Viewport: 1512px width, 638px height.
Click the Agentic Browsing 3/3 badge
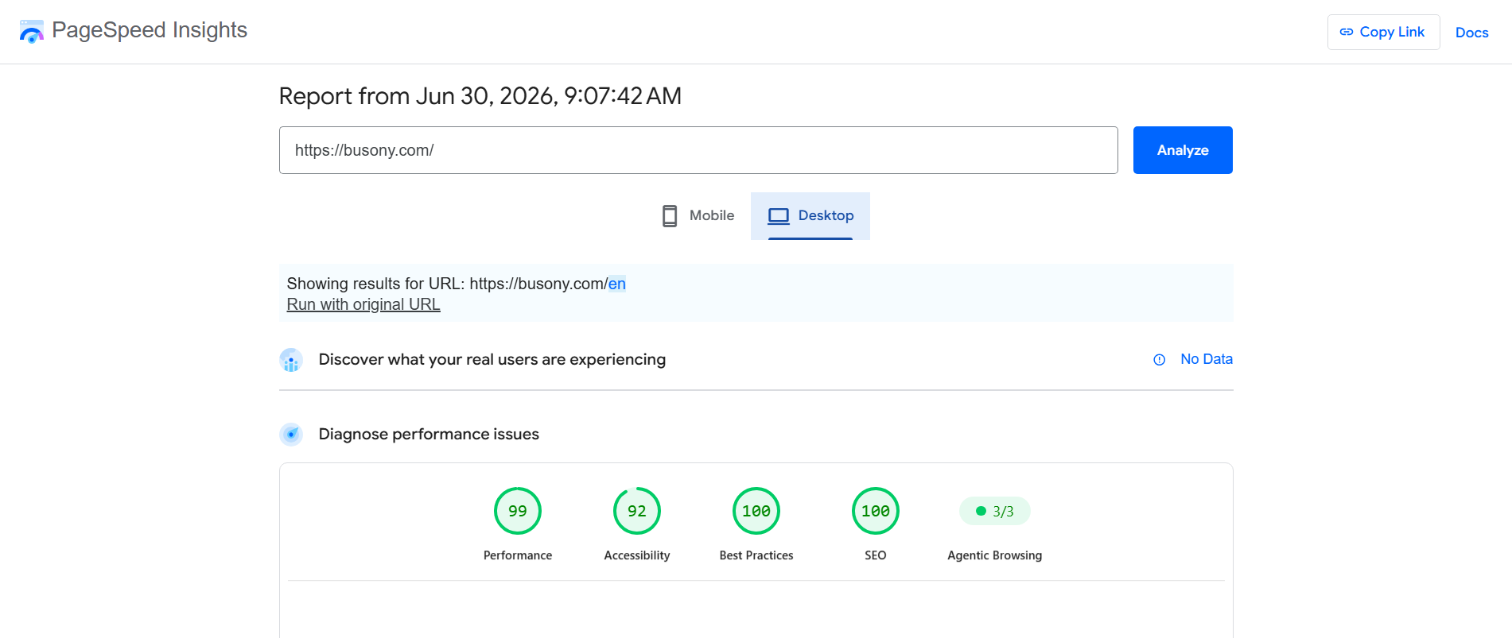(995, 511)
